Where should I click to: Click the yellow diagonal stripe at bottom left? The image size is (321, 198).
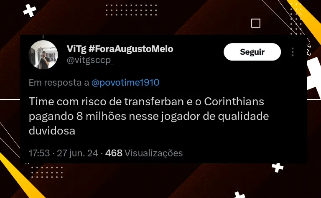(20, 176)
